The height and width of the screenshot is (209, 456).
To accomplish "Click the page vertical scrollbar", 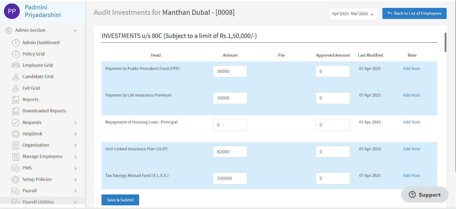I will pos(445,42).
